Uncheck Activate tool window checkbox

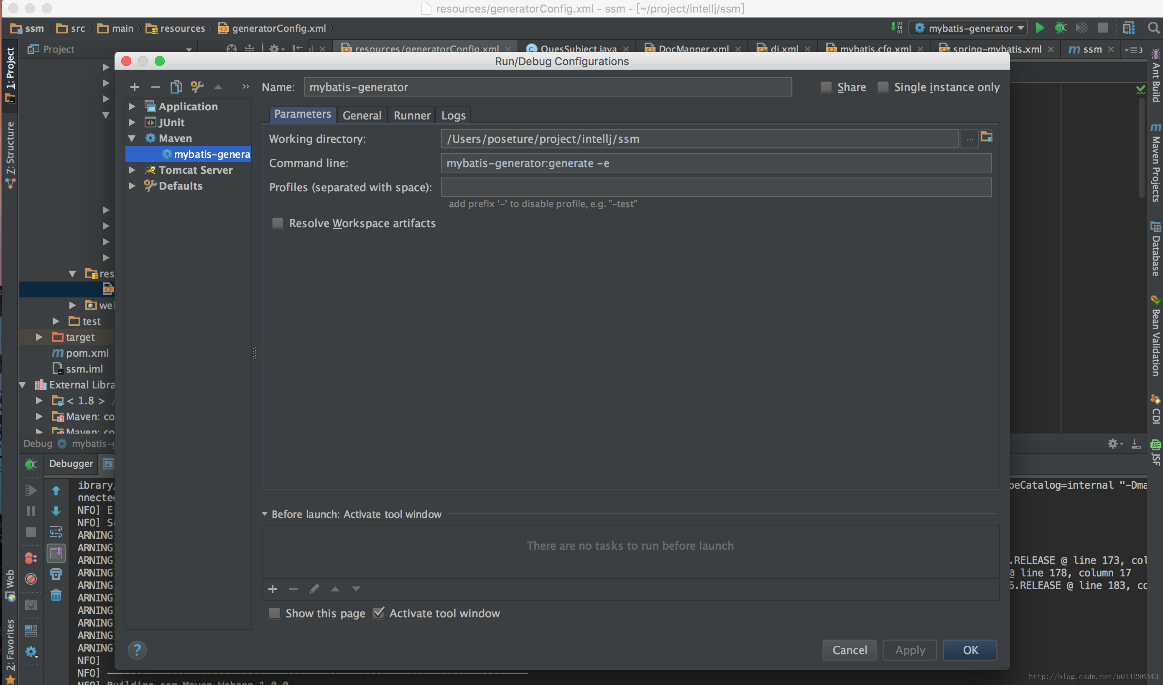[379, 613]
